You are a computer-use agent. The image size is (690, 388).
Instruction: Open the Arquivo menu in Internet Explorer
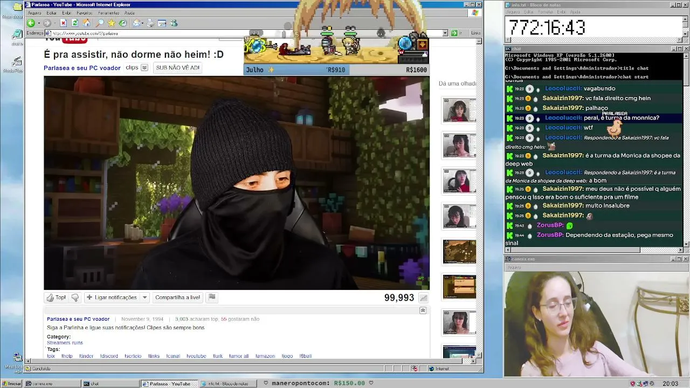click(34, 13)
